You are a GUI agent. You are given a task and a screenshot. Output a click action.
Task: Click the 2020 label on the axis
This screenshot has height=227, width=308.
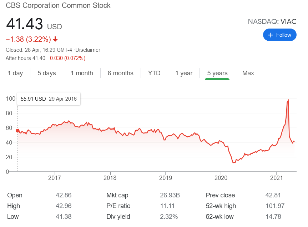coord(221,178)
